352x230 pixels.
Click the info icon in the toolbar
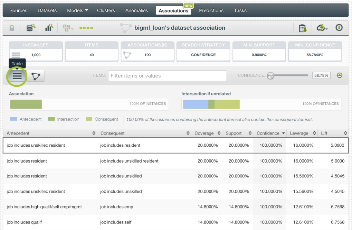(x=339, y=28)
